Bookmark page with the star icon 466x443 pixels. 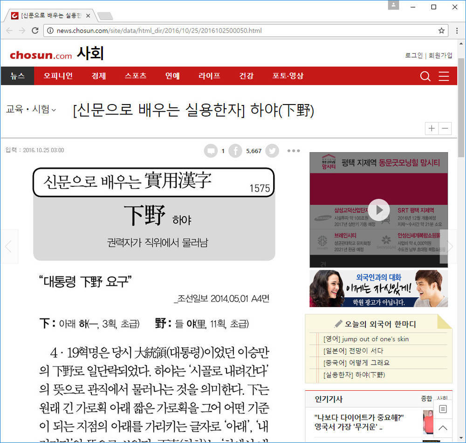point(441,31)
